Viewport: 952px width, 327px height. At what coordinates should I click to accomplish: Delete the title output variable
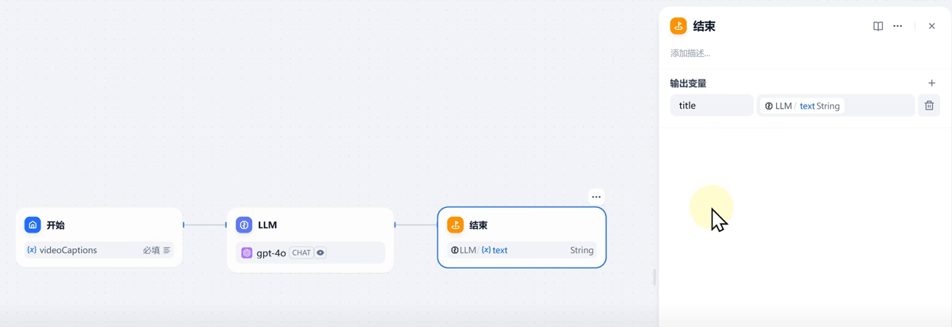click(929, 106)
